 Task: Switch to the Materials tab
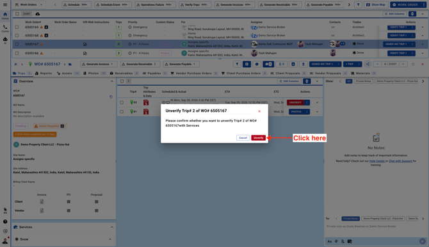tap(363, 74)
